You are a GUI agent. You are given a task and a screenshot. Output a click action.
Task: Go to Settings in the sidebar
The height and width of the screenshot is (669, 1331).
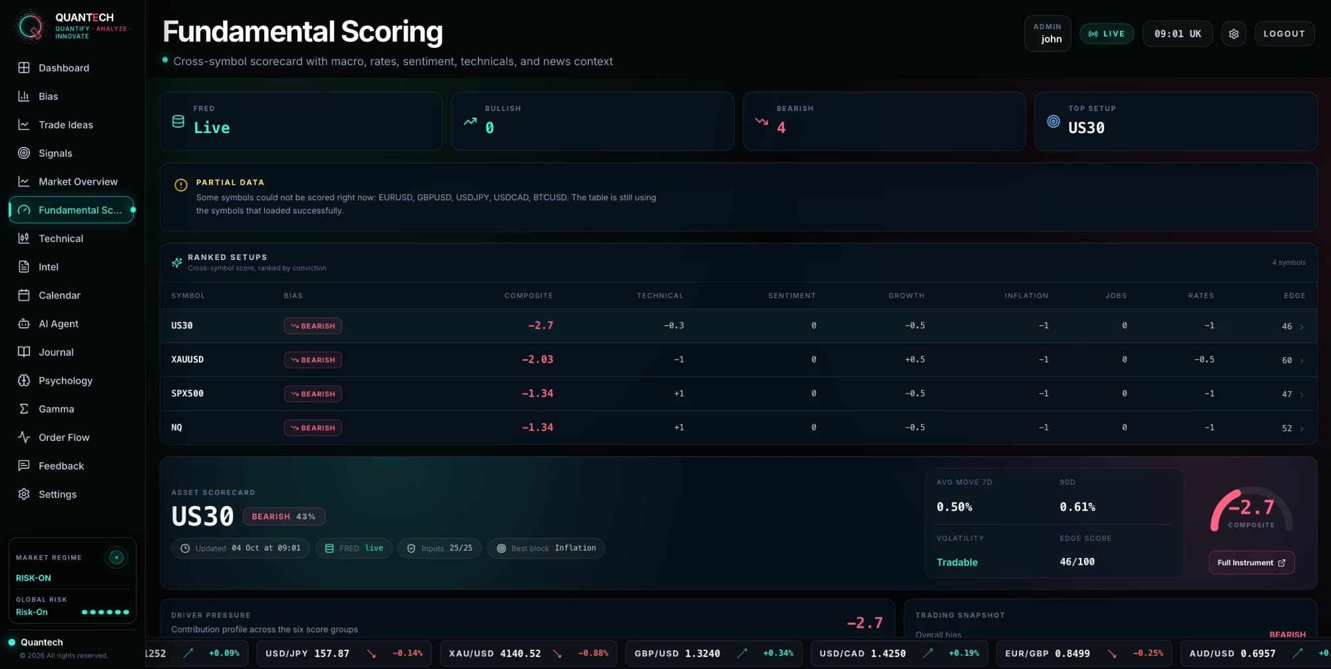tap(71, 494)
